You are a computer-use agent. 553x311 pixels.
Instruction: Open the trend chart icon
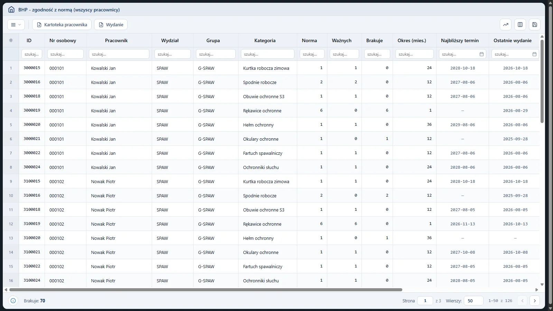tap(506, 25)
